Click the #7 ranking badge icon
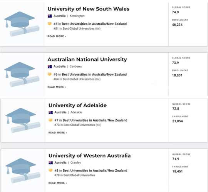 50,120
